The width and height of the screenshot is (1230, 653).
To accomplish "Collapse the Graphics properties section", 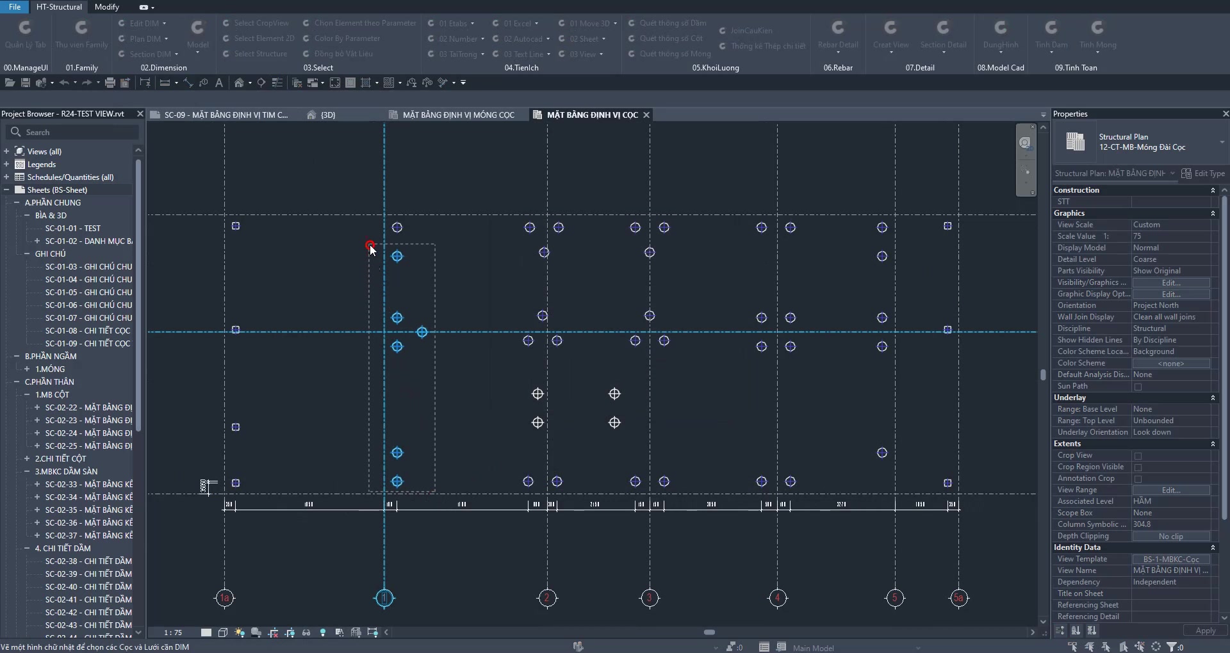I will click(1213, 213).
